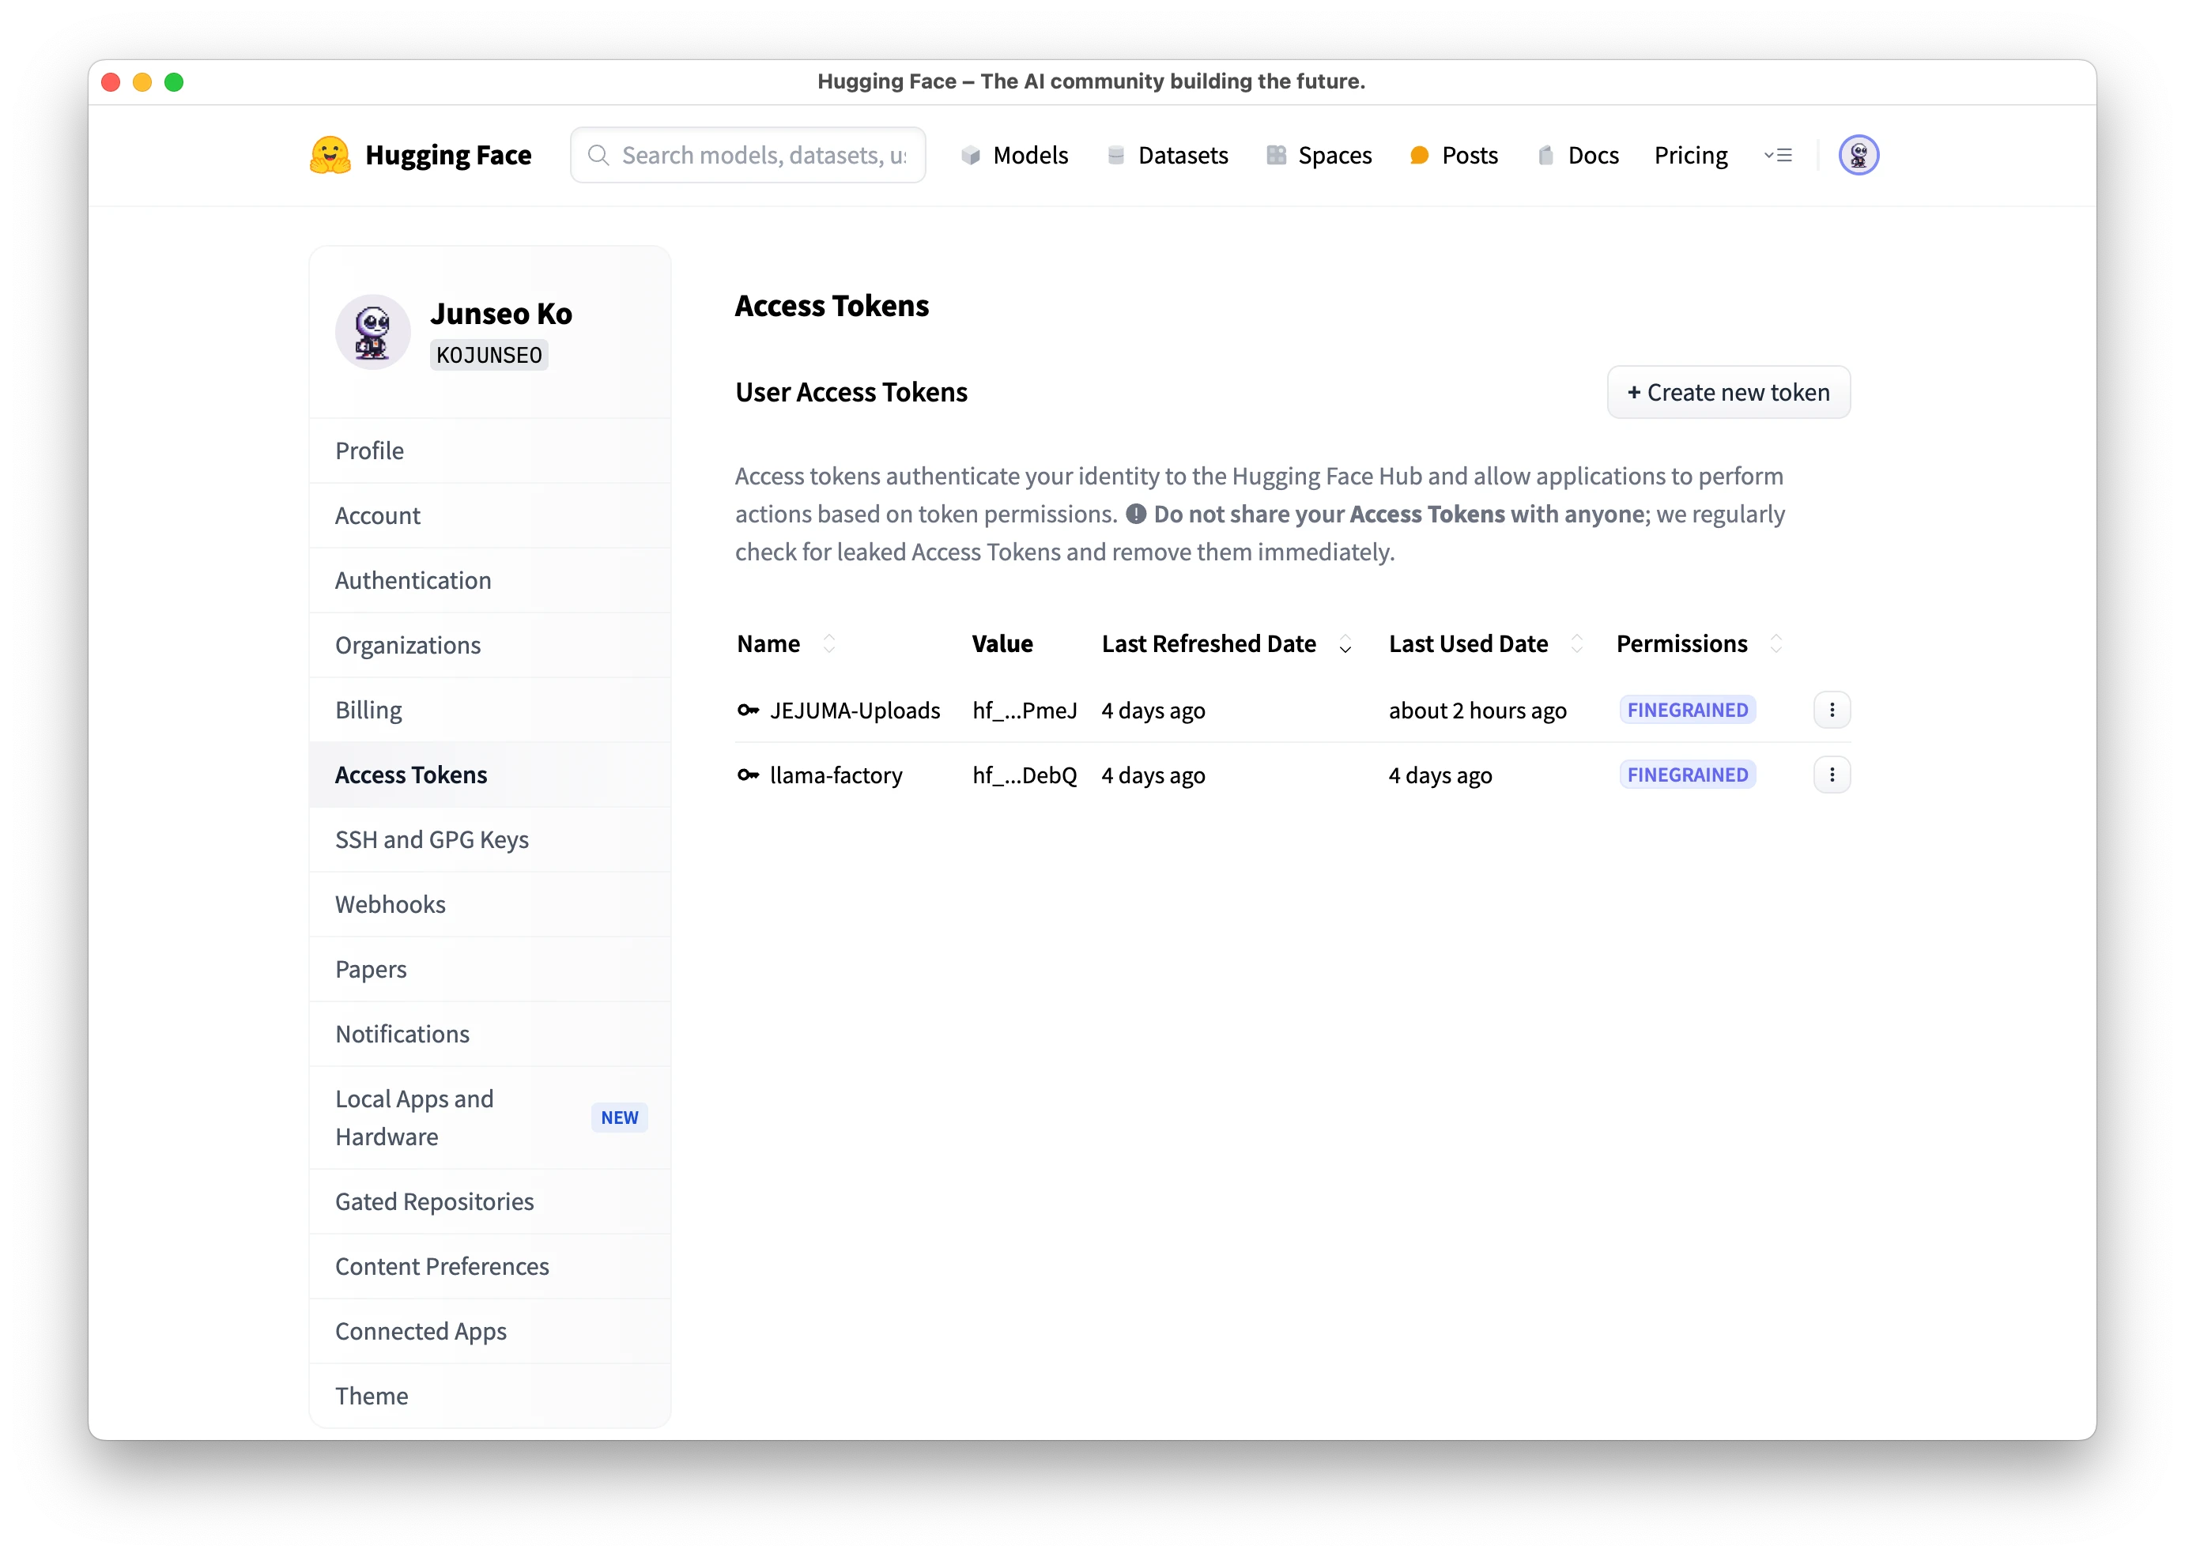This screenshot has height=1557, width=2185.
Task: Open Pricing in the navbar
Action: pos(1690,156)
